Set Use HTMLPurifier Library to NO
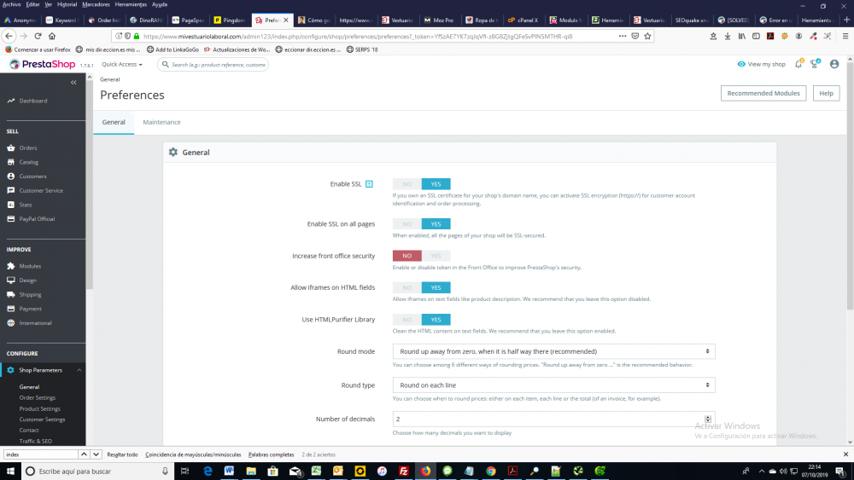This screenshot has width=854, height=480. (407, 320)
